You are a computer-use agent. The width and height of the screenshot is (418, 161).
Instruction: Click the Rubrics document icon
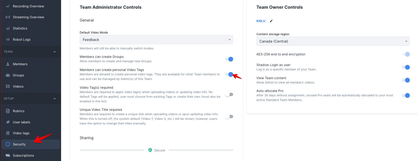click(8, 111)
